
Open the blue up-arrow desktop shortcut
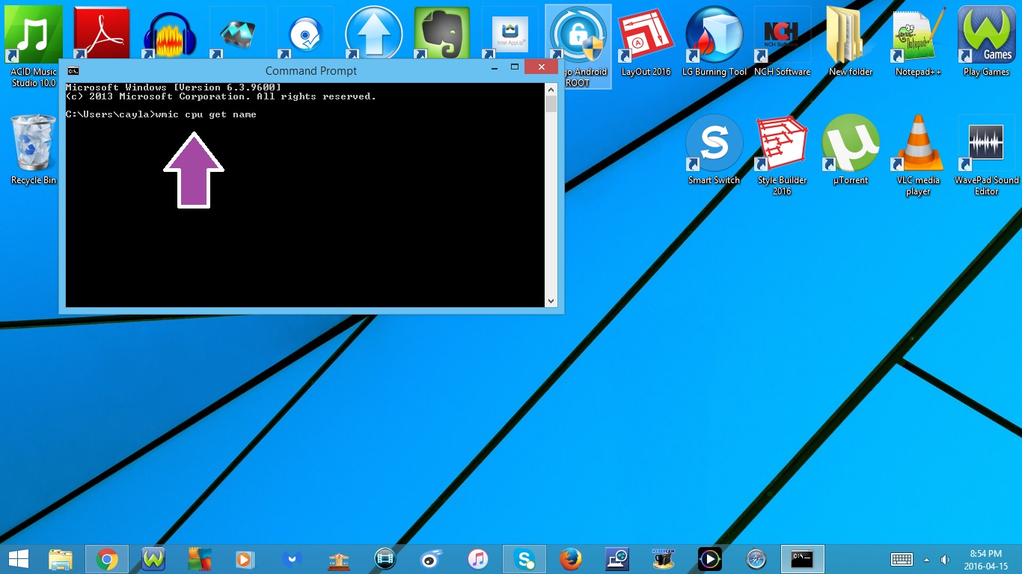[374, 34]
